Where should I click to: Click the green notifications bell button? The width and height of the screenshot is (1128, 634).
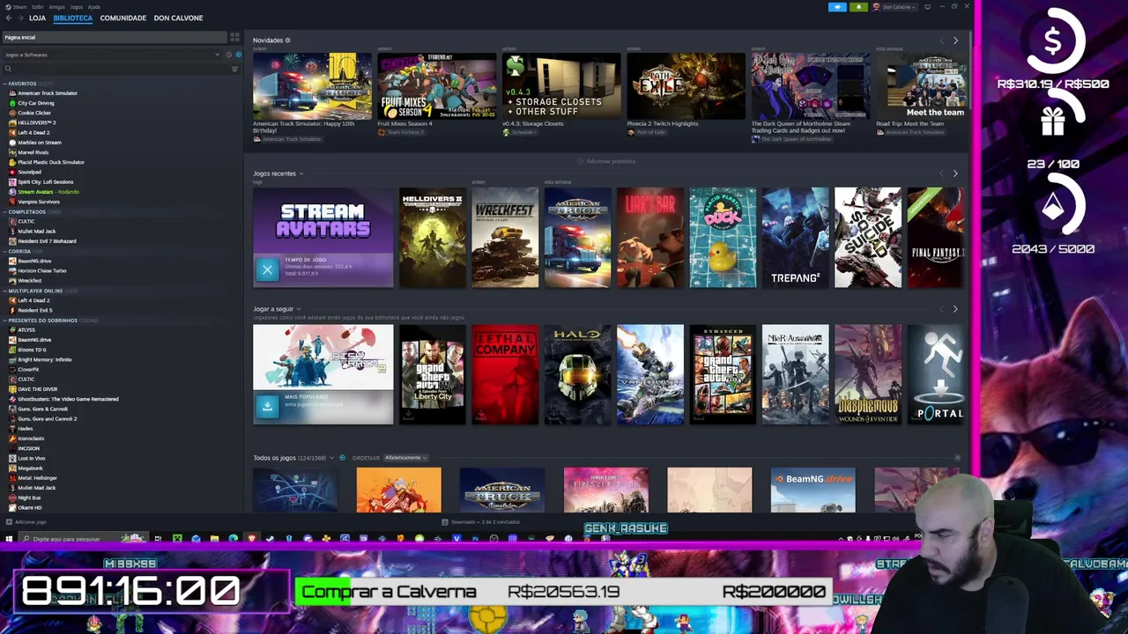tap(857, 7)
